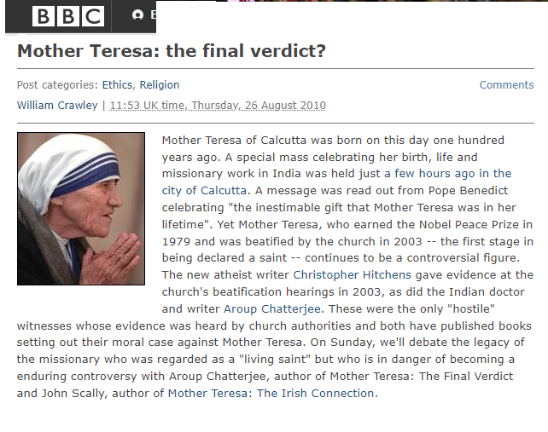The image size is (548, 432).
Task: Click the account profile icon in header
Action: click(x=138, y=15)
